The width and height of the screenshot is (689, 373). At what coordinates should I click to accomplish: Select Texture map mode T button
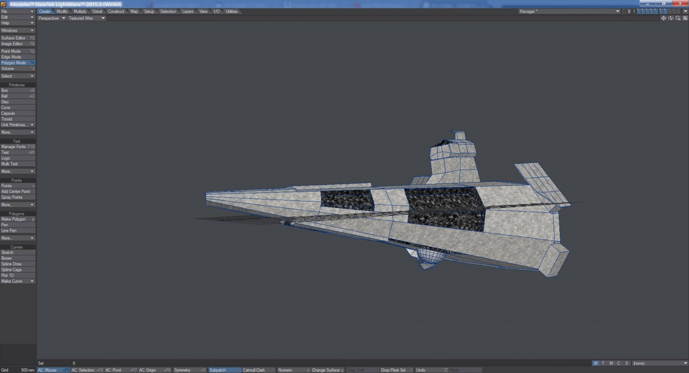point(603,364)
